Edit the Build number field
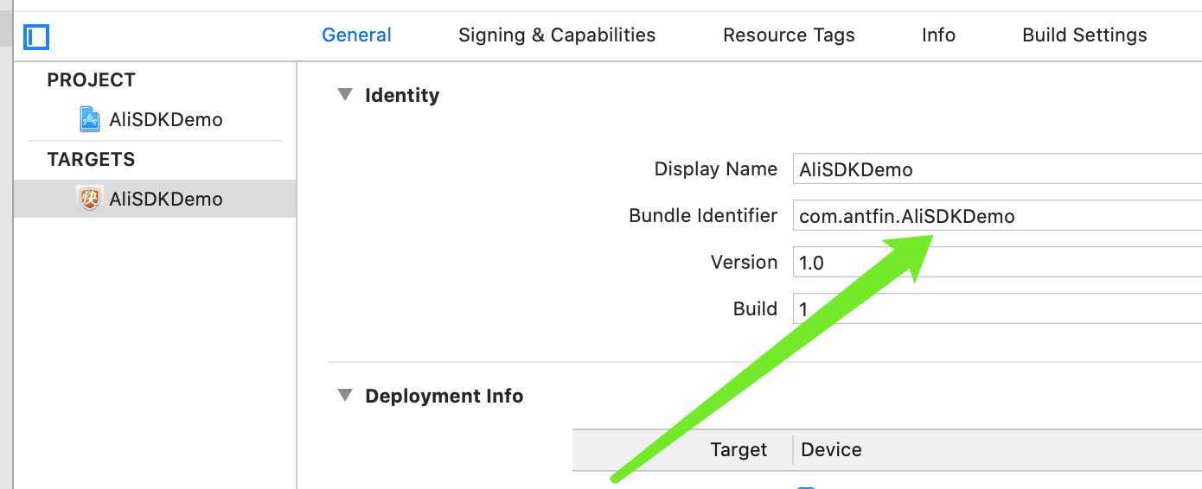This screenshot has width=1202, height=489. tap(997, 308)
